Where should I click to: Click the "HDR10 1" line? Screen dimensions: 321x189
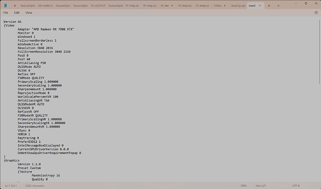point(24,134)
